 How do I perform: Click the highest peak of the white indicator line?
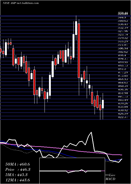coord(91,132)
